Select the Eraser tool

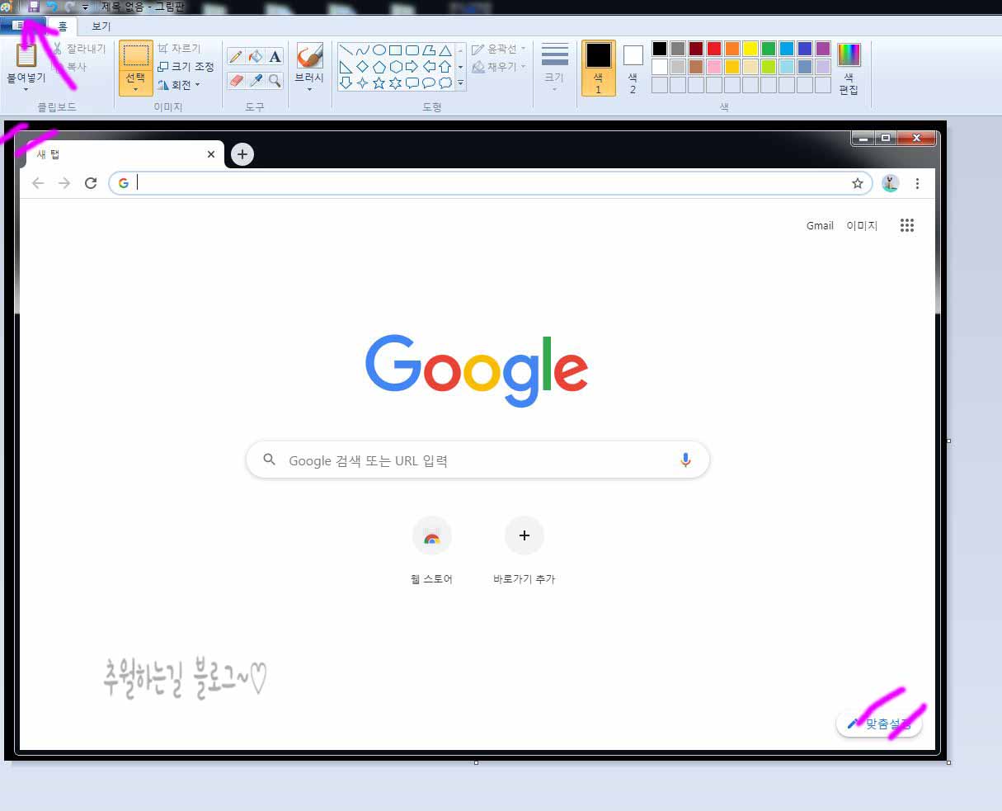point(236,80)
